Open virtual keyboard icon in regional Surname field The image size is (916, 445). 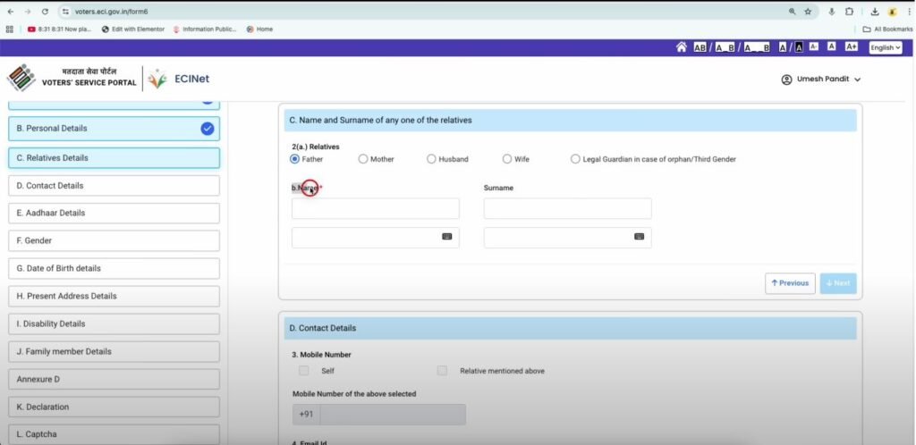point(639,237)
